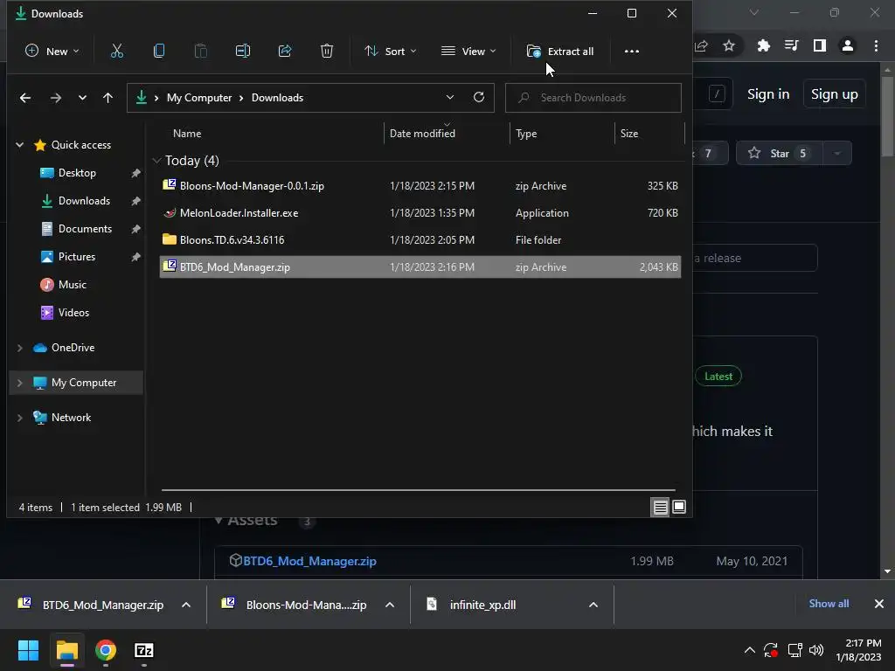Image resolution: width=895 pixels, height=671 pixels.
Task: Open browser side panel icon
Action: [820, 45]
